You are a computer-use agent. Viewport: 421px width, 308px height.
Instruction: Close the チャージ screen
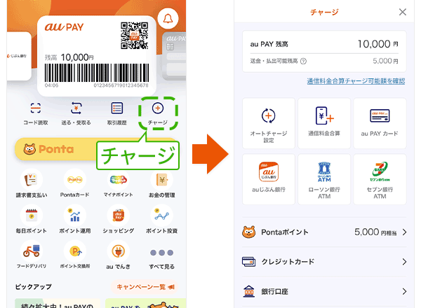click(403, 12)
